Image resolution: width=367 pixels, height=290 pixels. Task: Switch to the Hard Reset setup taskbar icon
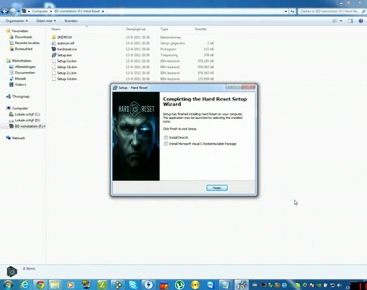click(241, 285)
